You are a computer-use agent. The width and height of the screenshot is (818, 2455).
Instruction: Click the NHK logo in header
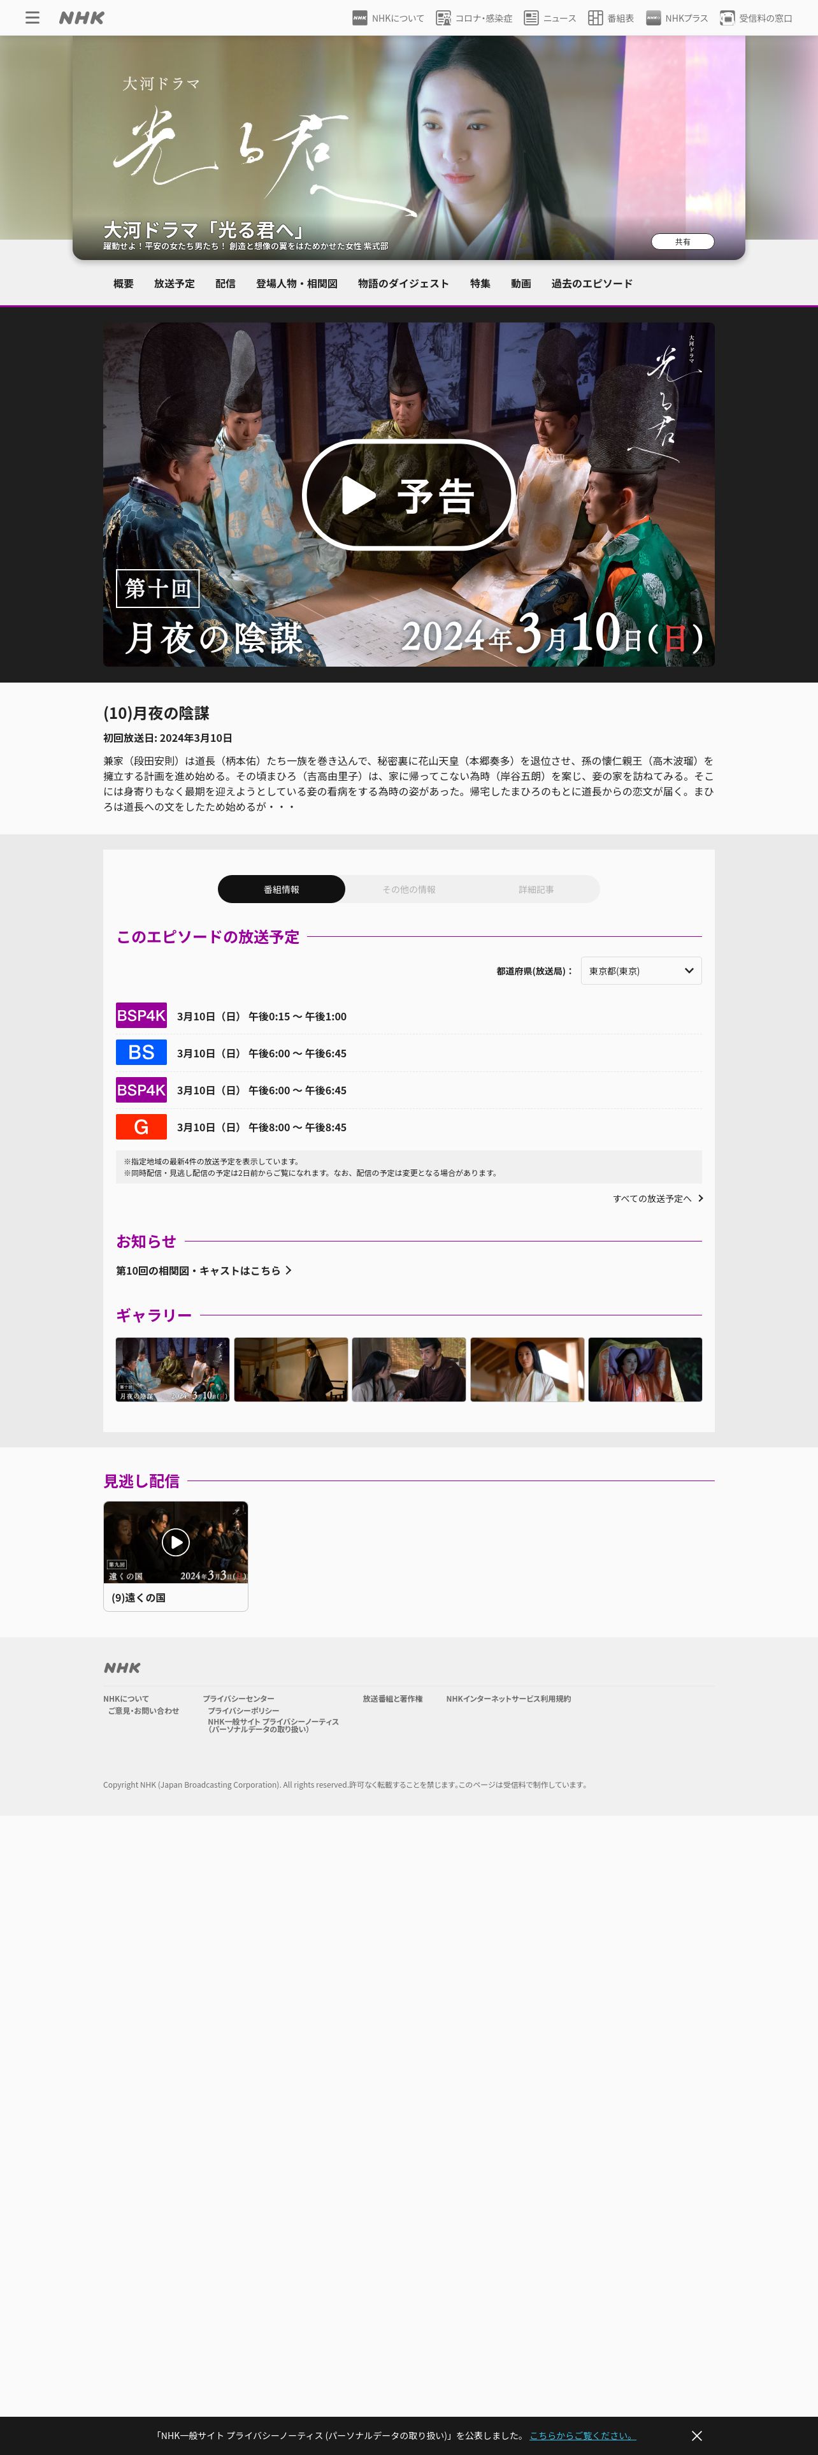(82, 18)
